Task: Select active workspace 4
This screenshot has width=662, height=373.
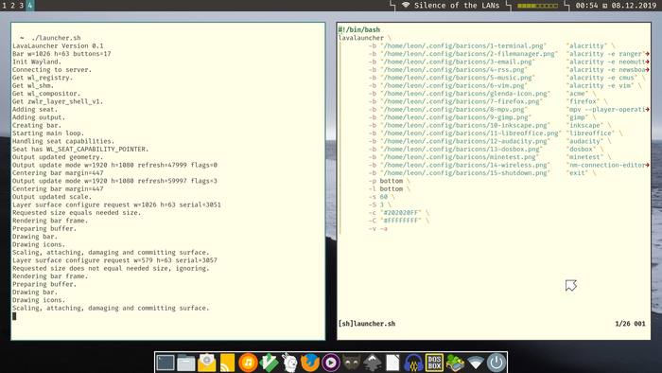Action: 30,5
